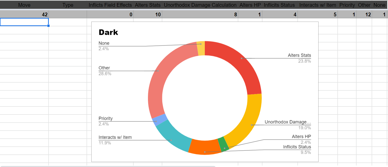
Task: Click the Inflicts Field Effects header
Action: click(x=110, y=5)
